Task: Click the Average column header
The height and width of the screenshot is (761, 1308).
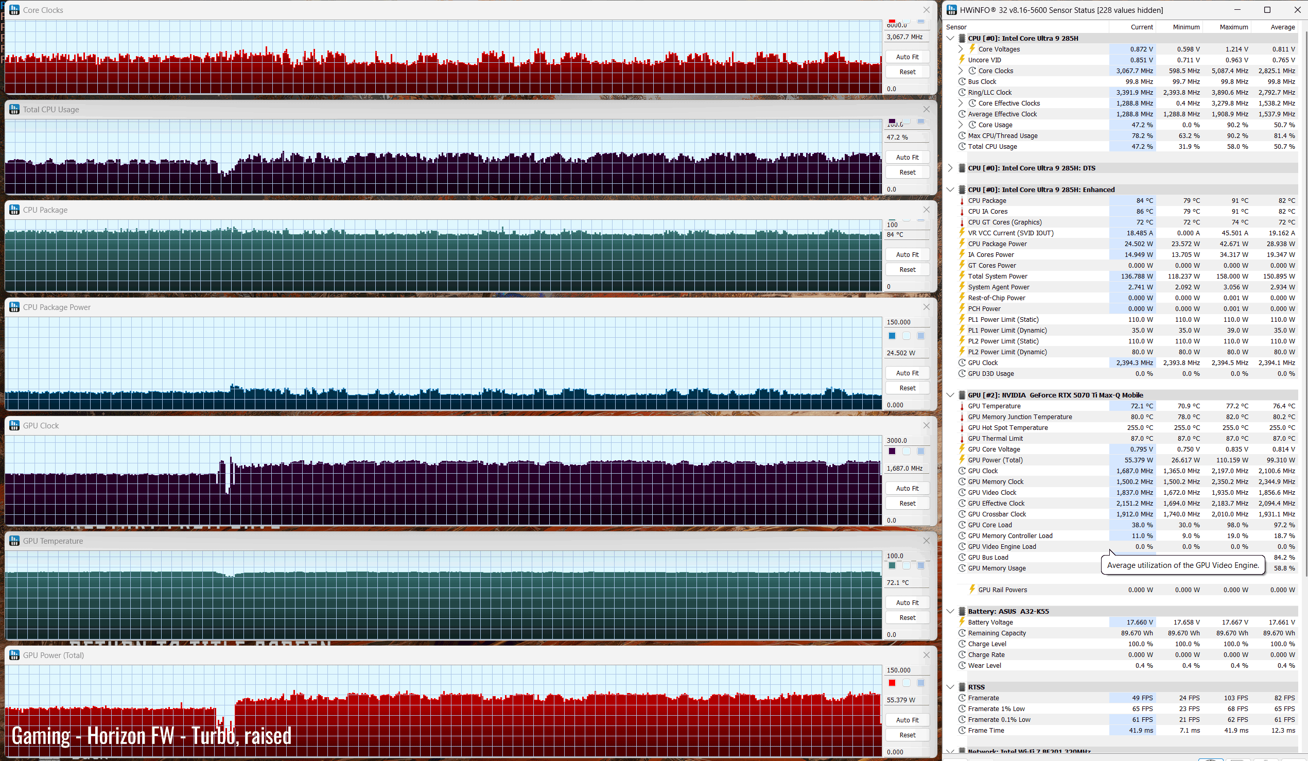Action: [1275, 27]
